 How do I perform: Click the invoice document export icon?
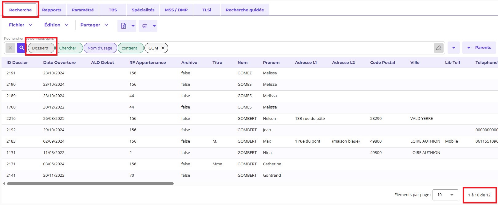[124, 26]
